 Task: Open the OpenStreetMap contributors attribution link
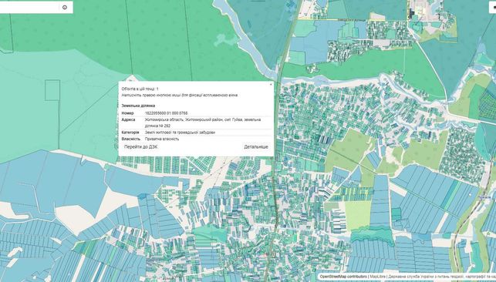click(343, 277)
